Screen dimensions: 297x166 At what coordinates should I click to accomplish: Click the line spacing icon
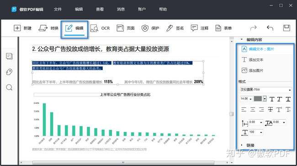pos(244,123)
